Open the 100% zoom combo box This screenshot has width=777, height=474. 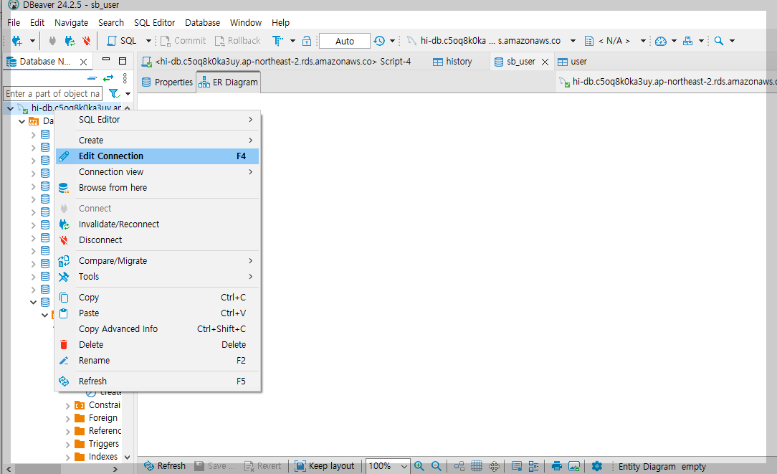[388, 466]
